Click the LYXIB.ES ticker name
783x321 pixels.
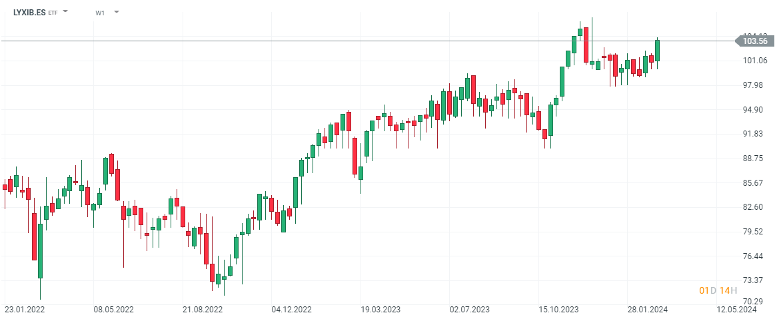pos(29,12)
